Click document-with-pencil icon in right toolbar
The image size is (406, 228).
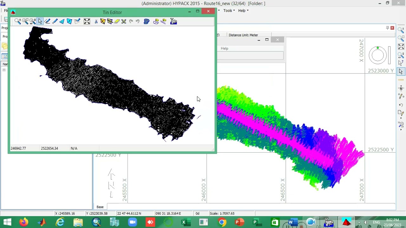[x=401, y=113]
